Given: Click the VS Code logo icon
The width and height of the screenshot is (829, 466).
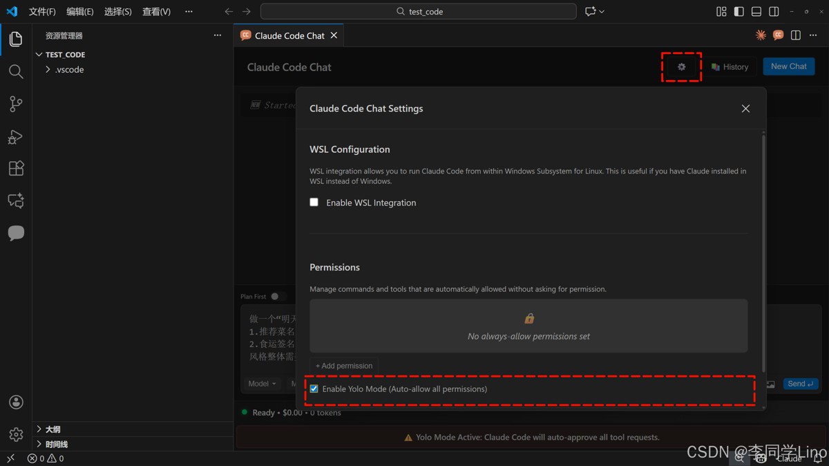Looking at the screenshot, I should point(12,11).
